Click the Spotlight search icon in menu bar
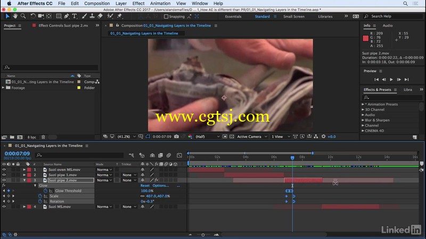This screenshot has height=239, width=426. [x=405, y=4]
